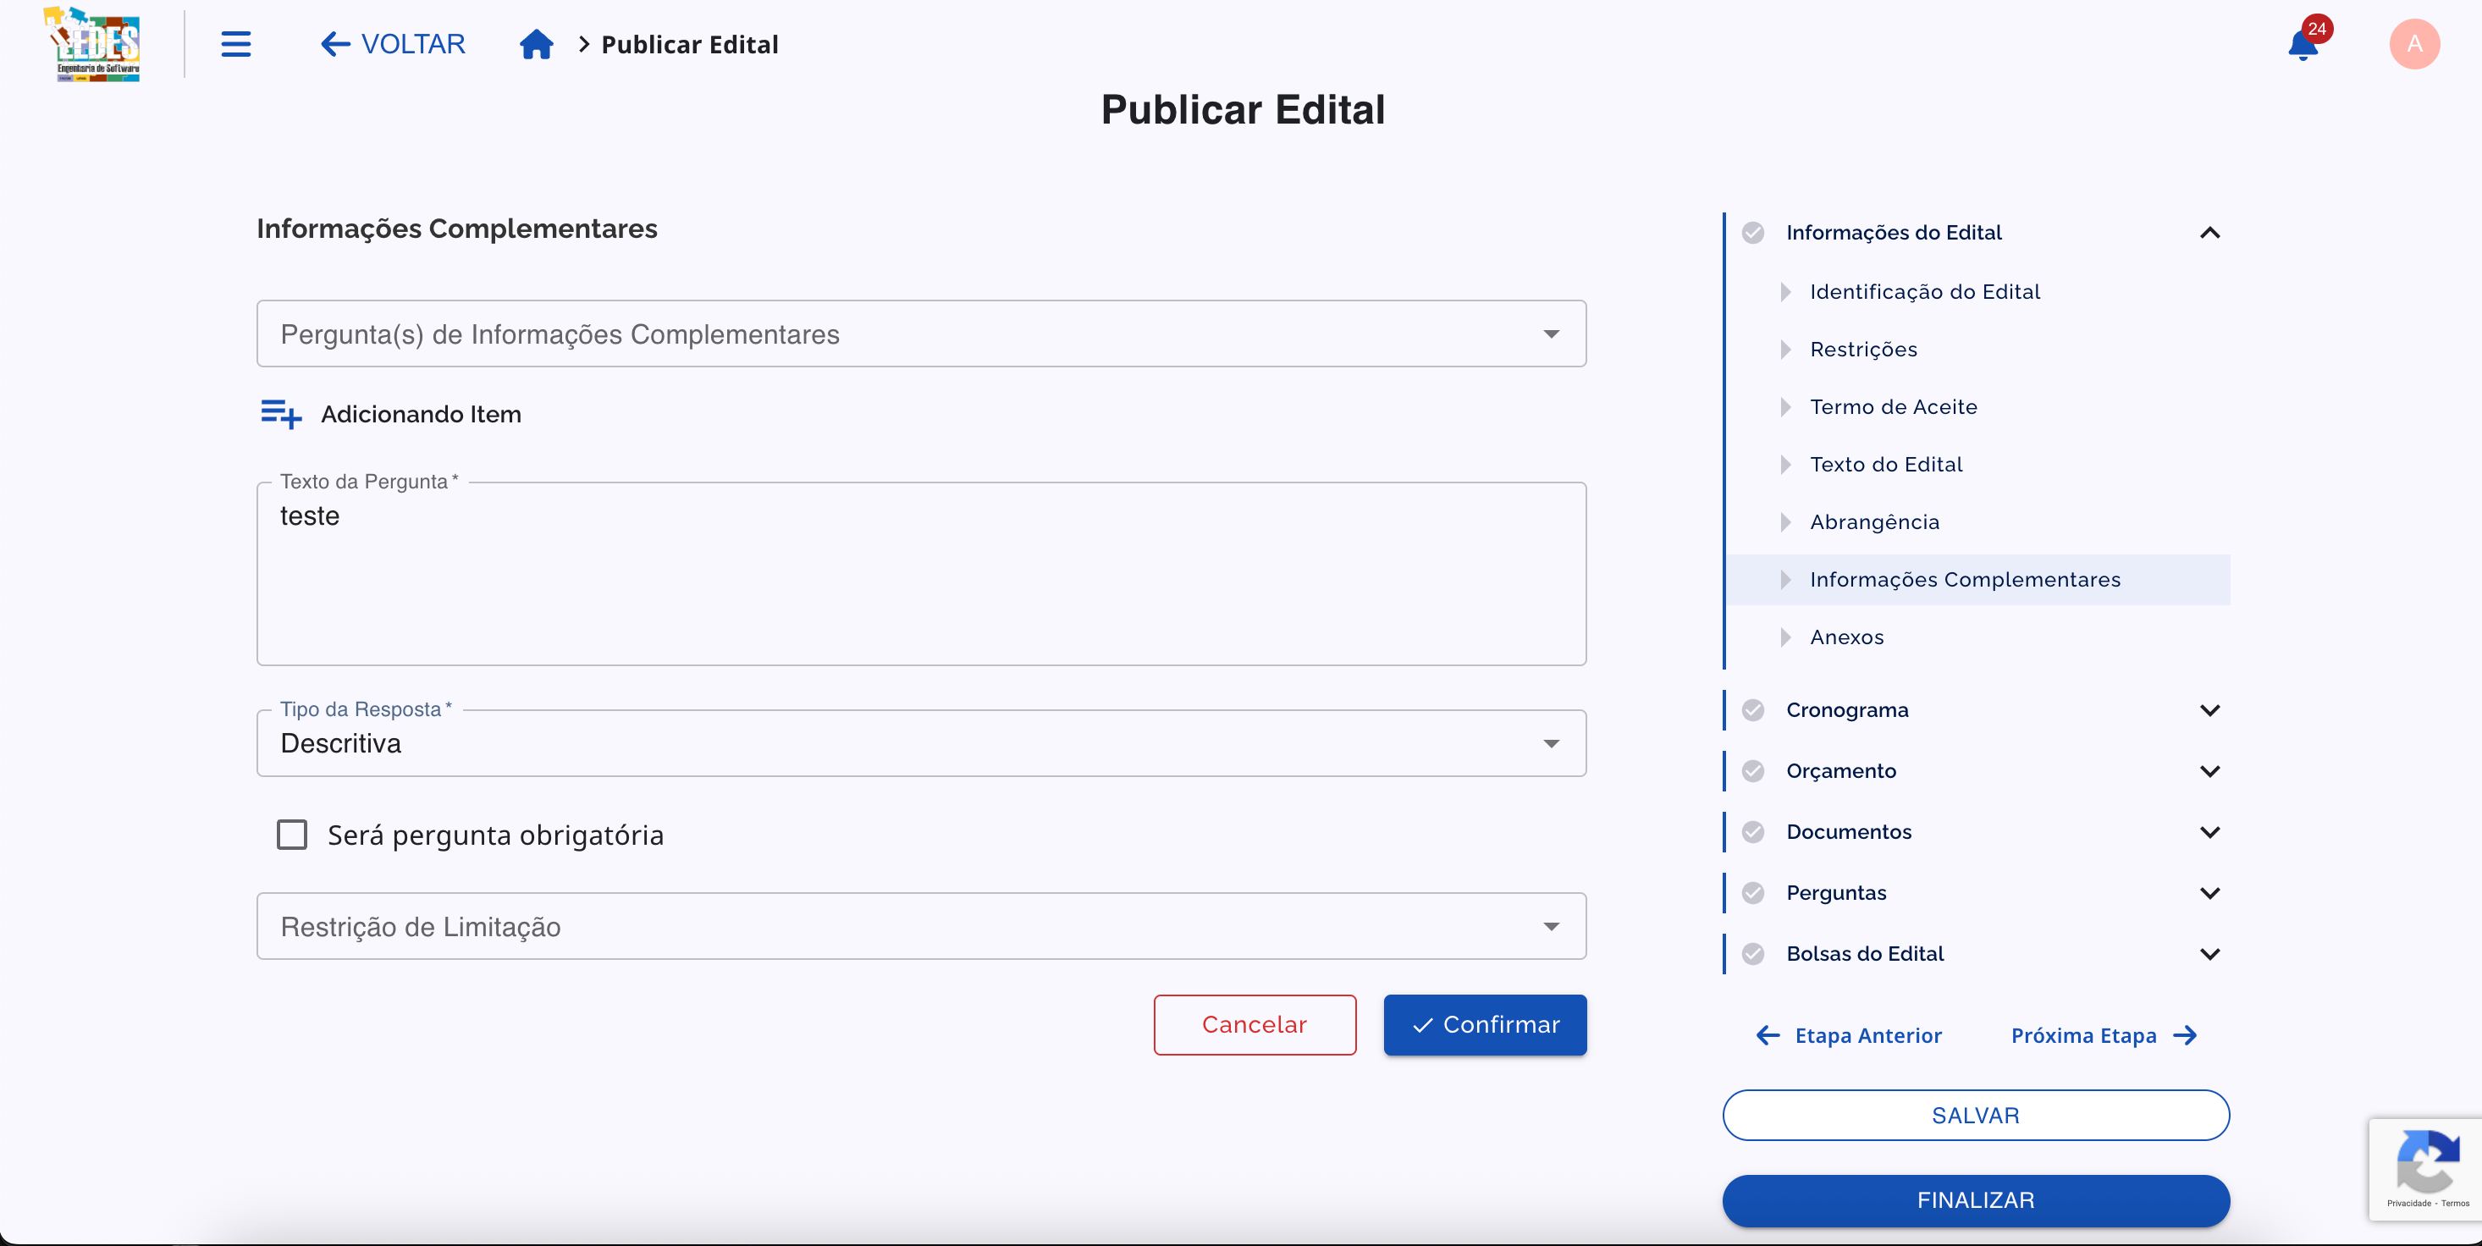Click the Adicionando Item add icon

click(x=279, y=415)
